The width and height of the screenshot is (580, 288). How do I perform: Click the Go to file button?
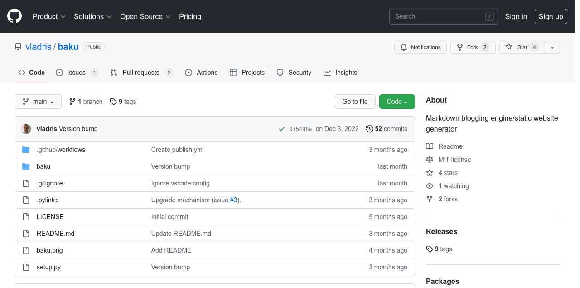[355, 102]
